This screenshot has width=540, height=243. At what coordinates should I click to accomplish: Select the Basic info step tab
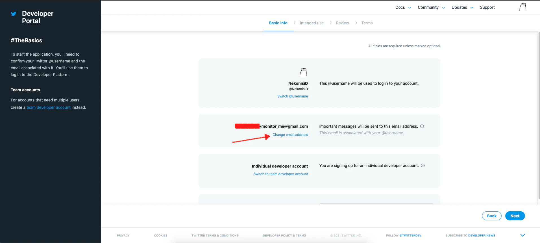point(278,23)
